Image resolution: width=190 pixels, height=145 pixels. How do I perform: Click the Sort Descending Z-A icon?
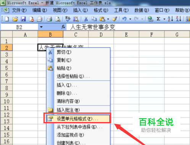click(179, 19)
